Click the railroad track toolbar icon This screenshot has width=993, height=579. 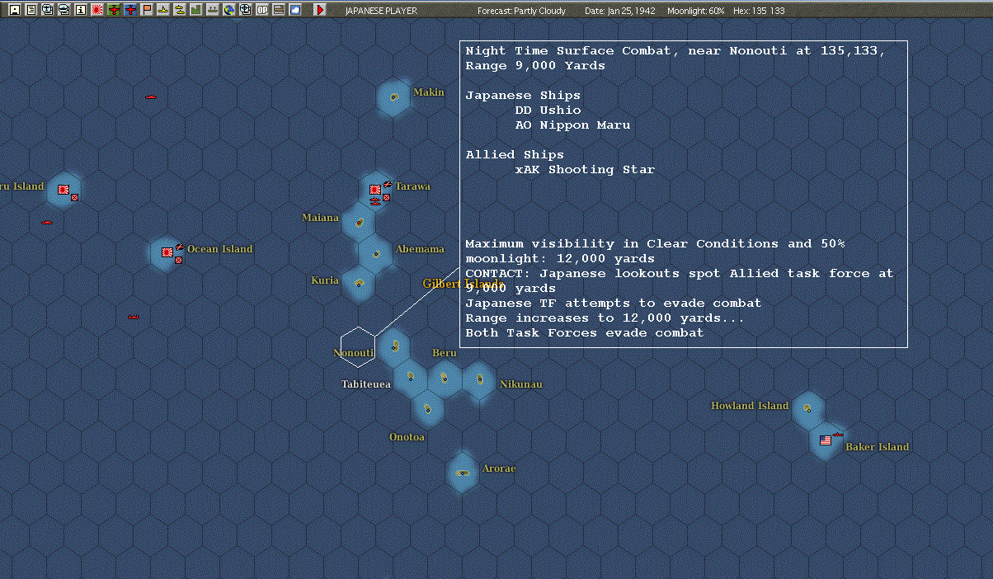click(279, 10)
